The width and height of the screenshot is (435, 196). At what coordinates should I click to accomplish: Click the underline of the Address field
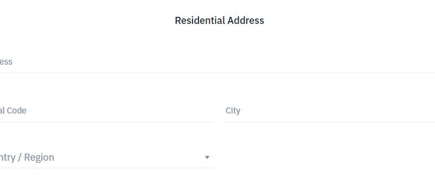217,73
